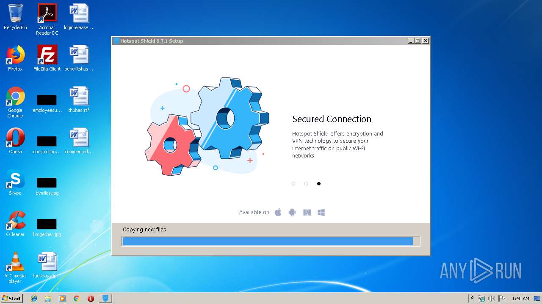Viewport: 542px width, 304px height.
Task: Open the Recycle Bin desktop icon
Action: 15,17
